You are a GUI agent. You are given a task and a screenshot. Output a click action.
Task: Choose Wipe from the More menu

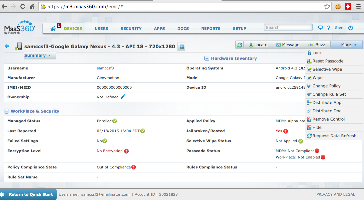pyautogui.click(x=334, y=78)
